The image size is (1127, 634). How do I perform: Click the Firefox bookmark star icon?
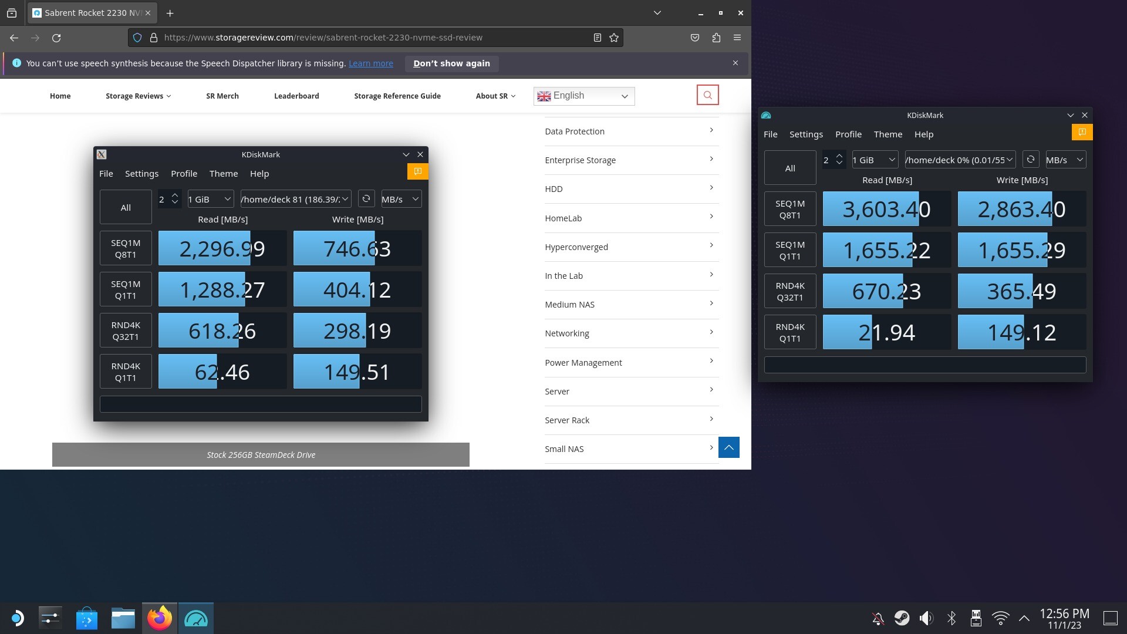pos(615,37)
